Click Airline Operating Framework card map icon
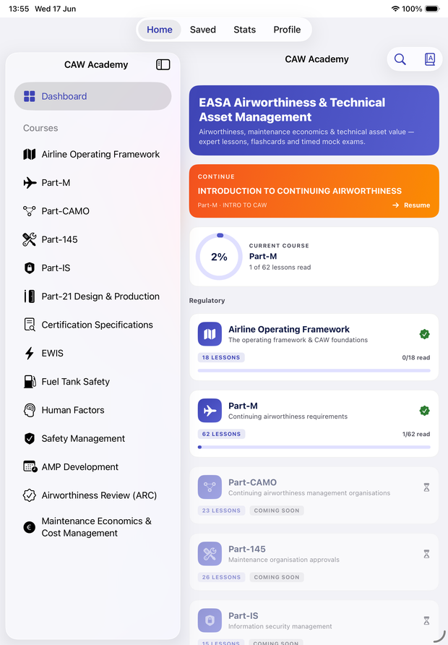448x645 pixels. coord(210,334)
